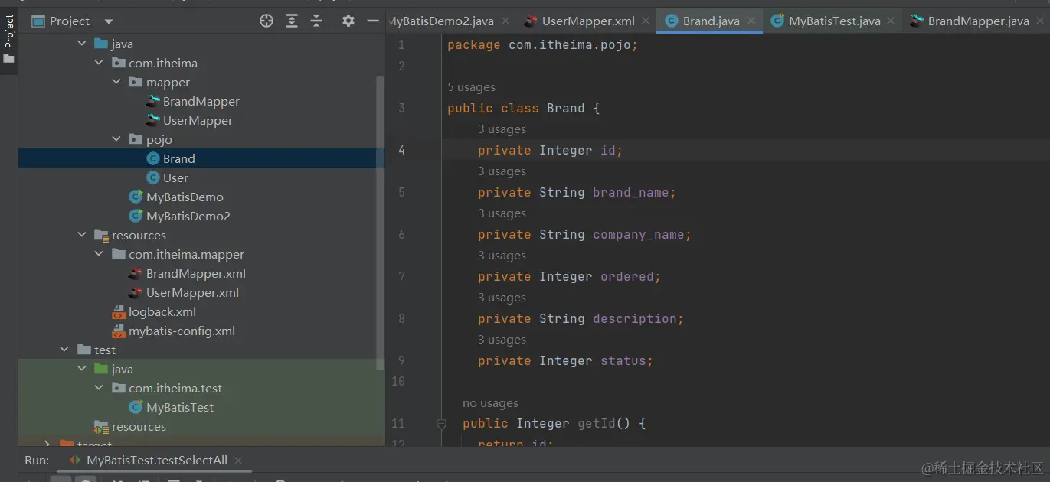
Task: Click '3 usages' hint above id field
Action: point(502,129)
